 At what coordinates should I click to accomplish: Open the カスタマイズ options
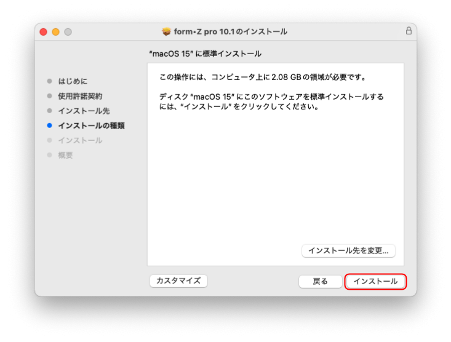point(178,280)
